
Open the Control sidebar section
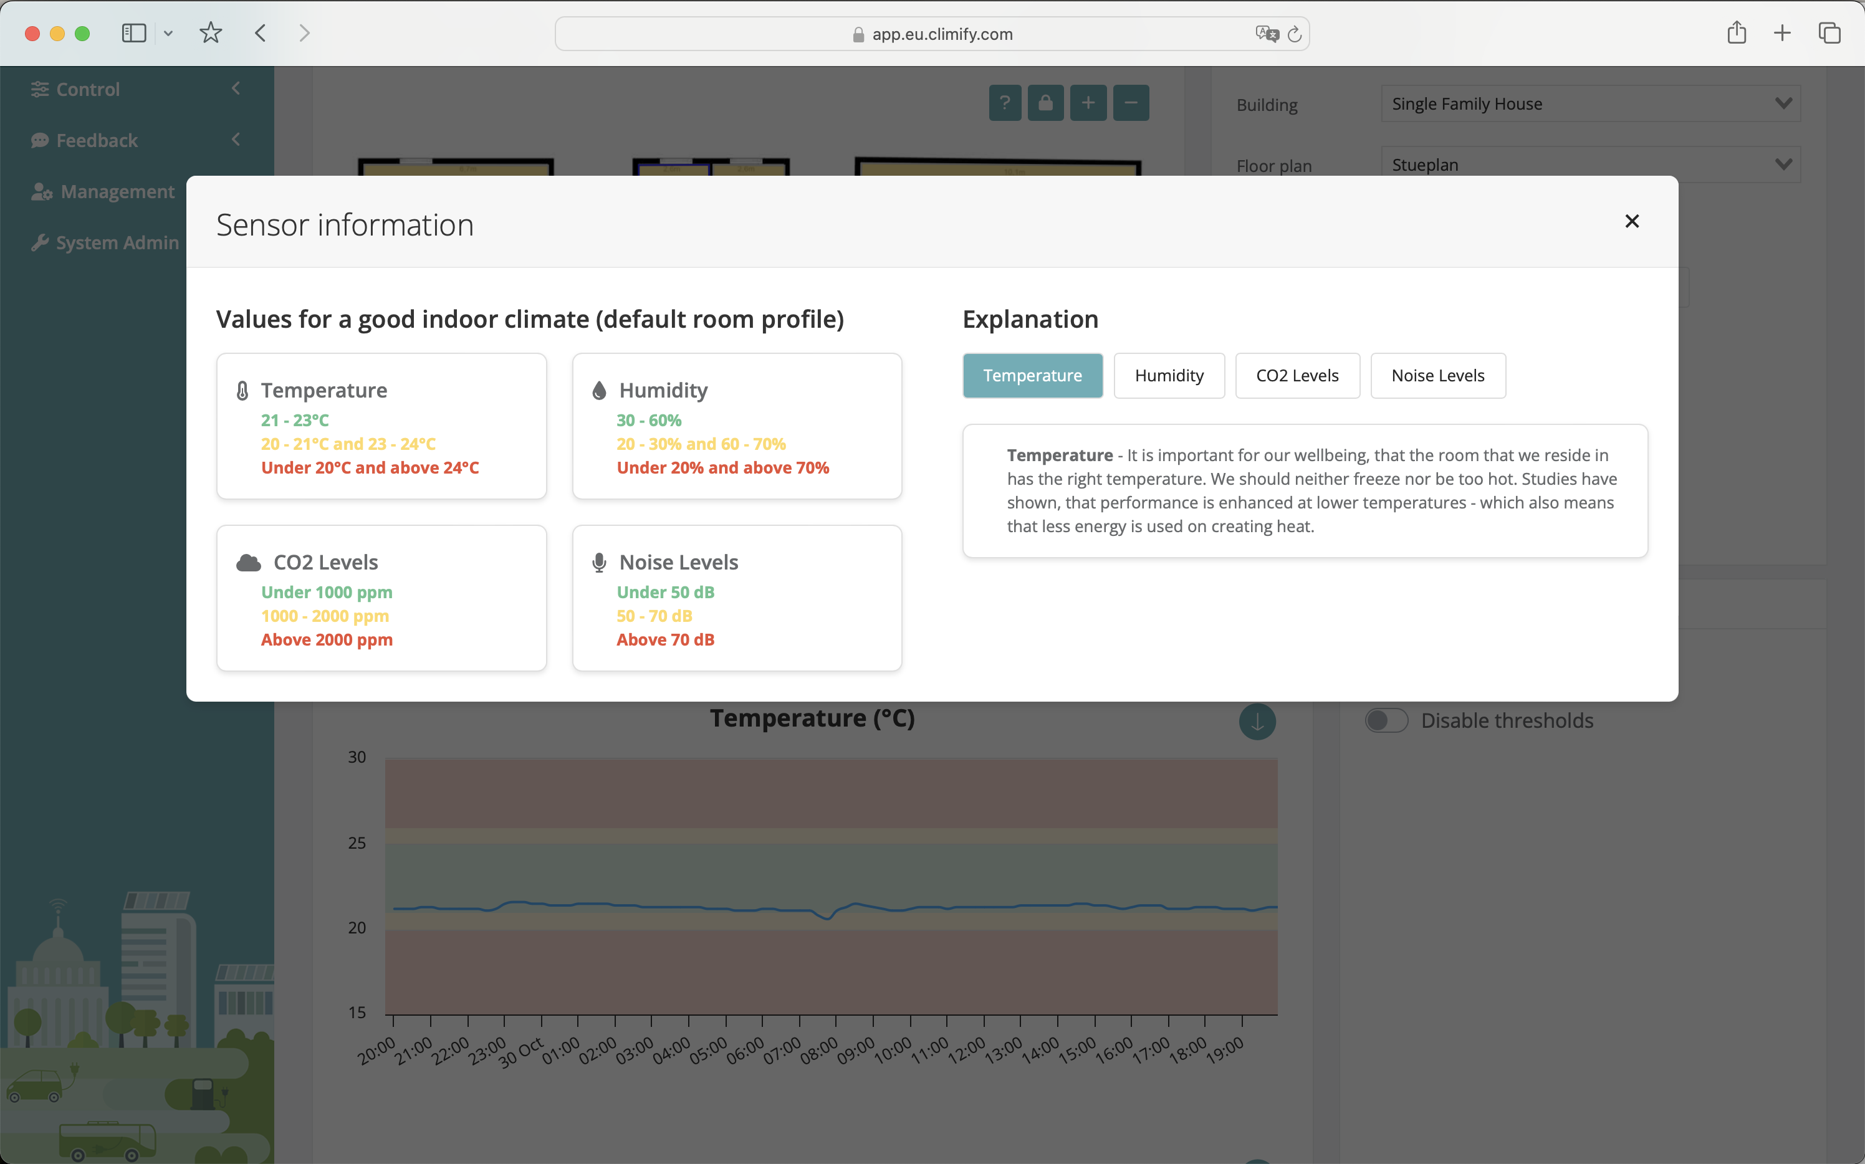[88, 89]
